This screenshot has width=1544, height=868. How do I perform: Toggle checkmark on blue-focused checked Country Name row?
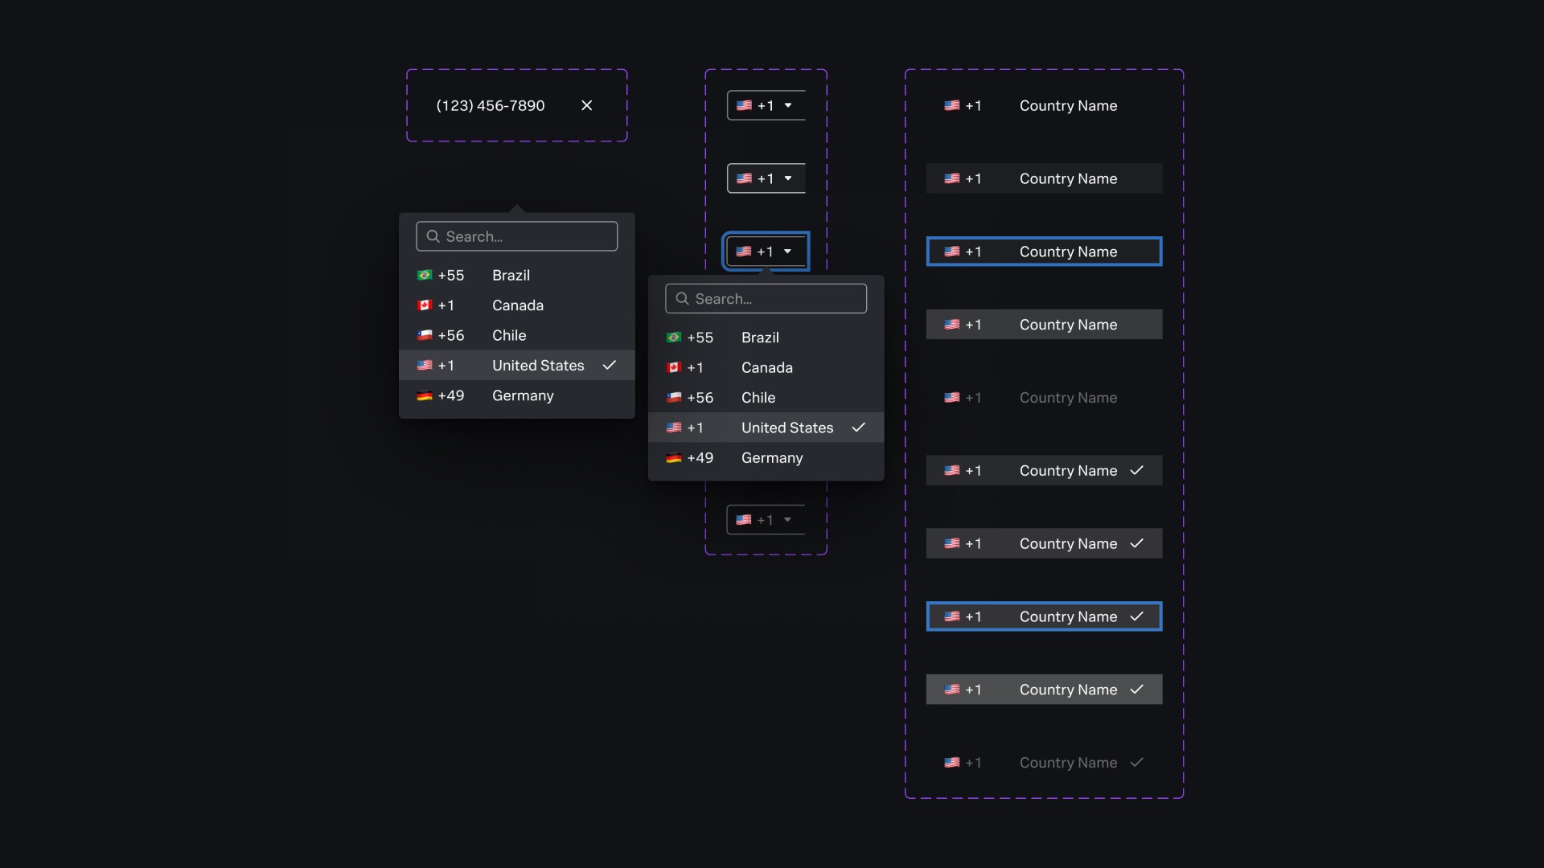point(1136,616)
